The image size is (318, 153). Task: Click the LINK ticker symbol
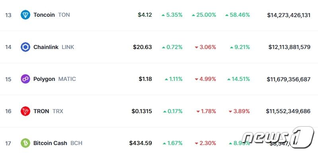tap(68, 47)
